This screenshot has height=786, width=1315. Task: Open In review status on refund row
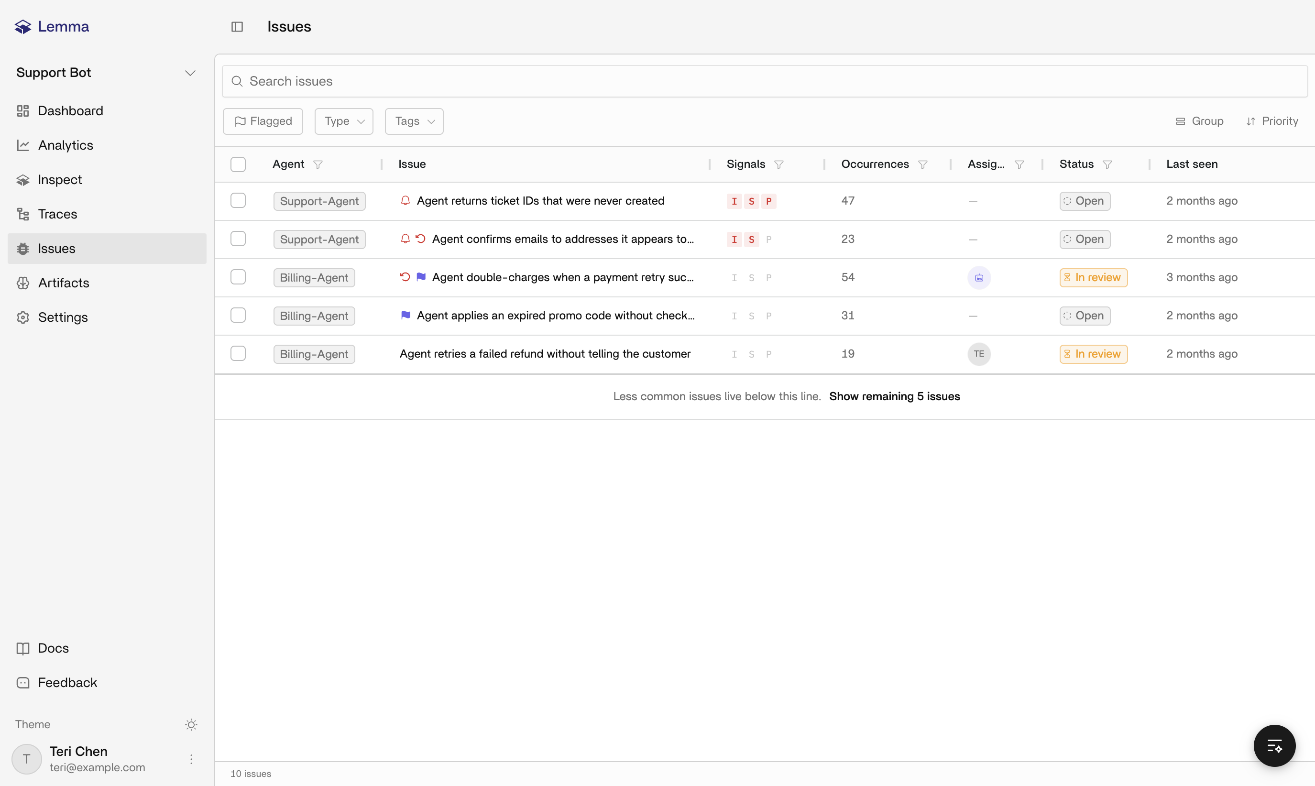(x=1093, y=354)
